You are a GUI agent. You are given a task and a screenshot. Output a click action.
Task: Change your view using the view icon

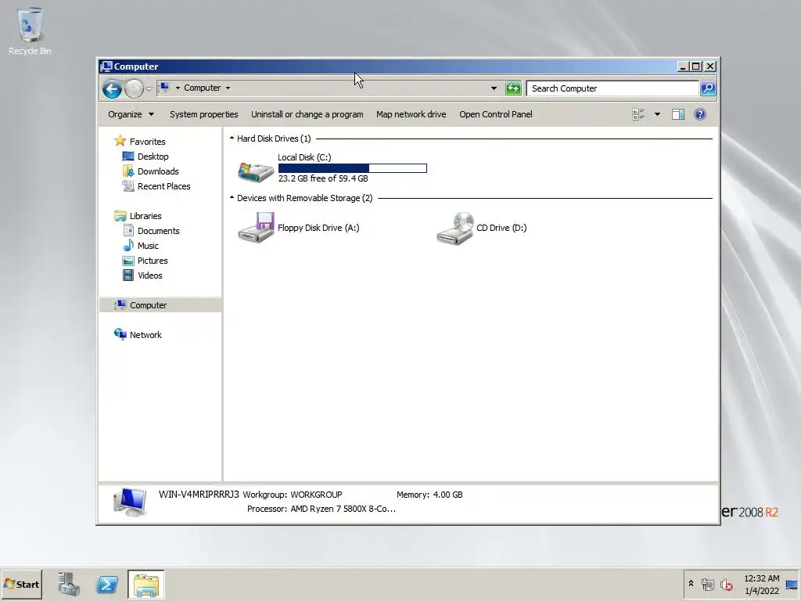pos(638,114)
